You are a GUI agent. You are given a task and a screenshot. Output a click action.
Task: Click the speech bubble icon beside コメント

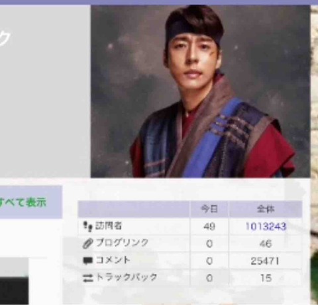tap(87, 261)
